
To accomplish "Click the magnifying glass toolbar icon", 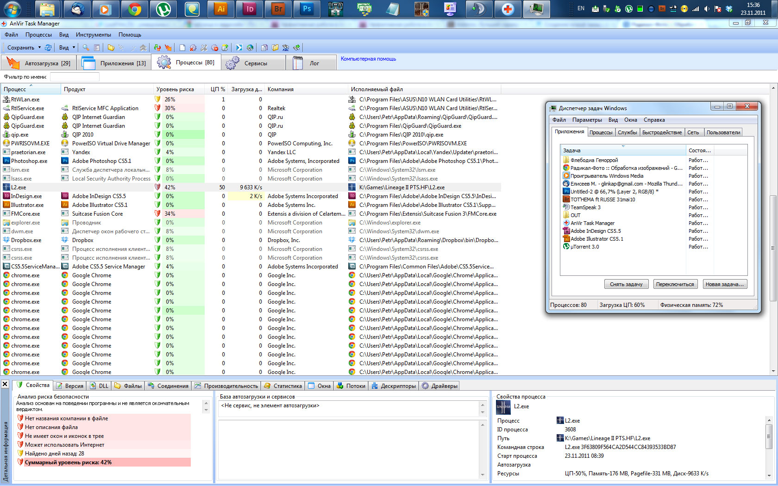I will 86,48.
